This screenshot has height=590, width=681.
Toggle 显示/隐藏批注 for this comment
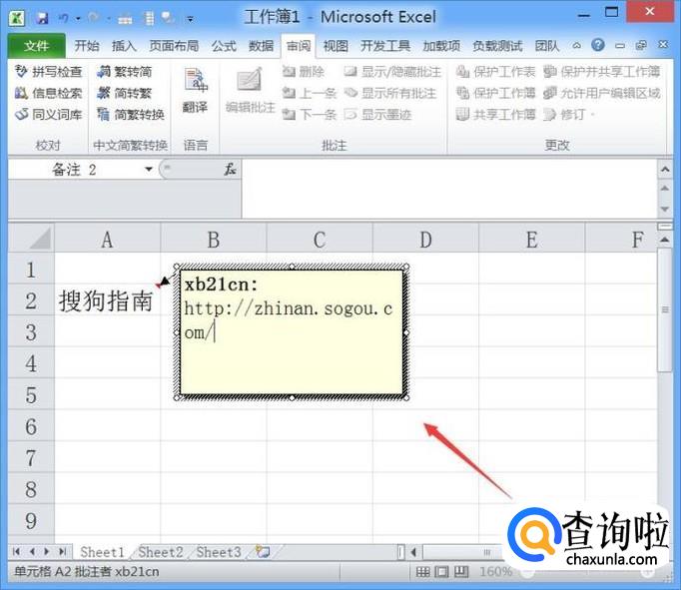[392, 71]
